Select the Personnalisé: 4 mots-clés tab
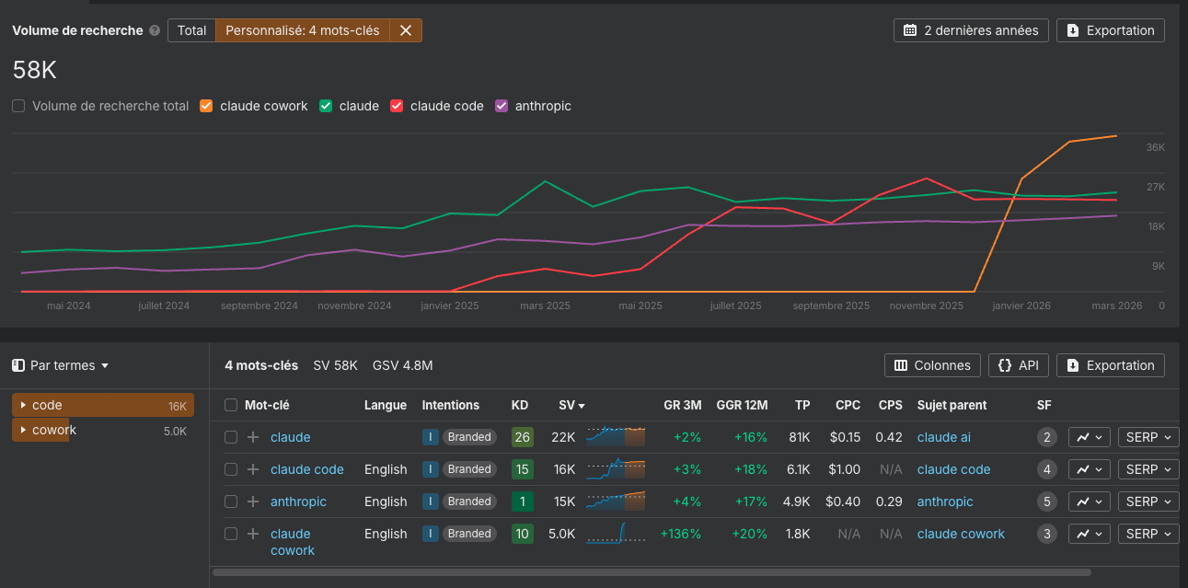Viewport: 1188px width, 588px height. point(301,29)
